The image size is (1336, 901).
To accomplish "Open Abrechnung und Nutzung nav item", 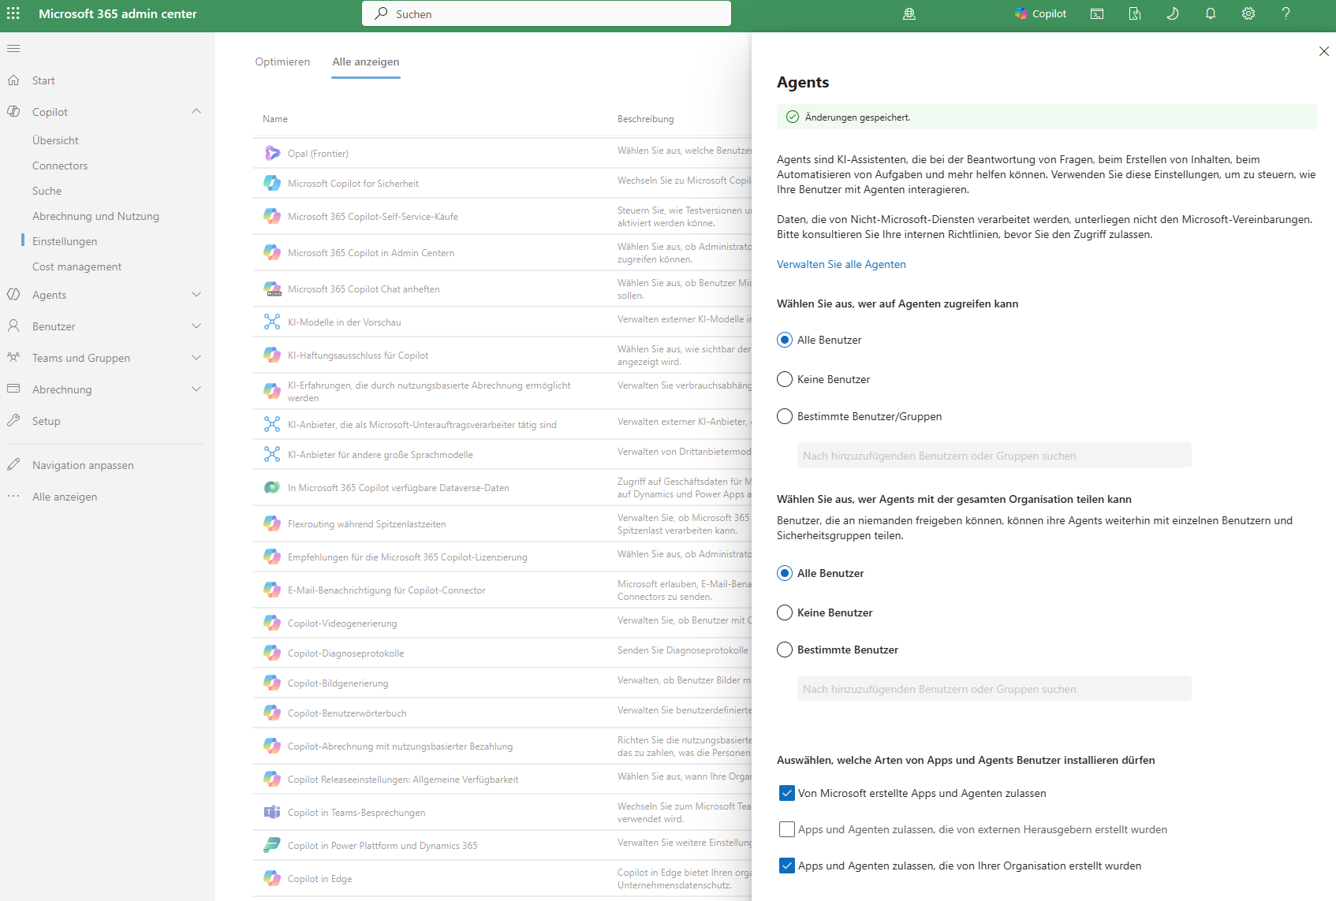I will [95, 216].
